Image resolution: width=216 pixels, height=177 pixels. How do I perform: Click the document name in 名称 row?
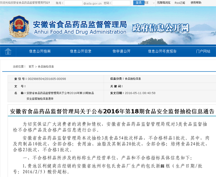[x=60, y=96]
